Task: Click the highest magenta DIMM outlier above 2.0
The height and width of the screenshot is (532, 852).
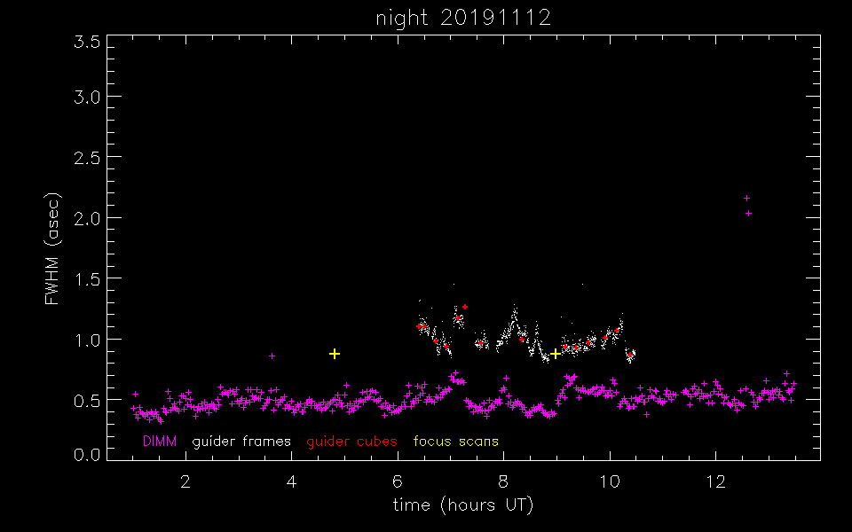Action: [746, 198]
